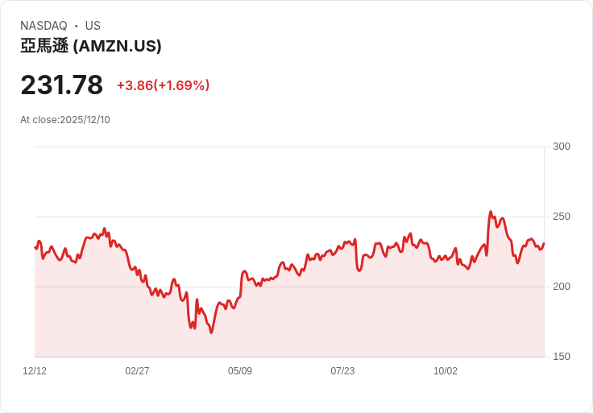Click the 10/02 date on the x-axis
This screenshot has height=413, width=593.
pyautogui.click(x=446, y=371)
